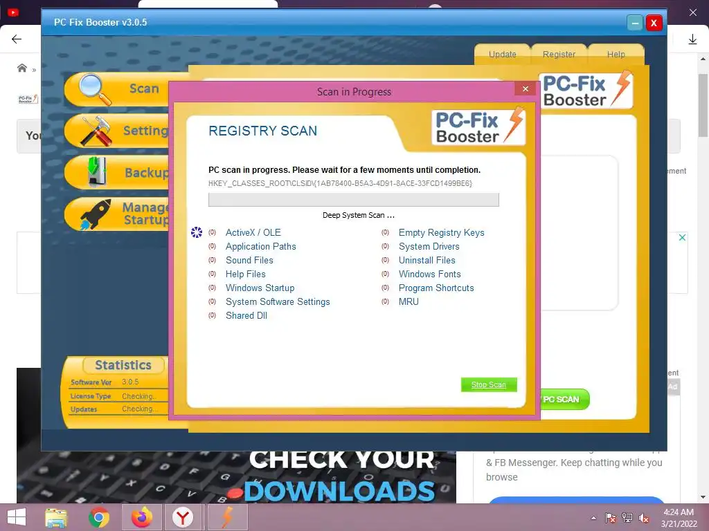
Task: Open the Register tab
Action: (x=559, y=54)
